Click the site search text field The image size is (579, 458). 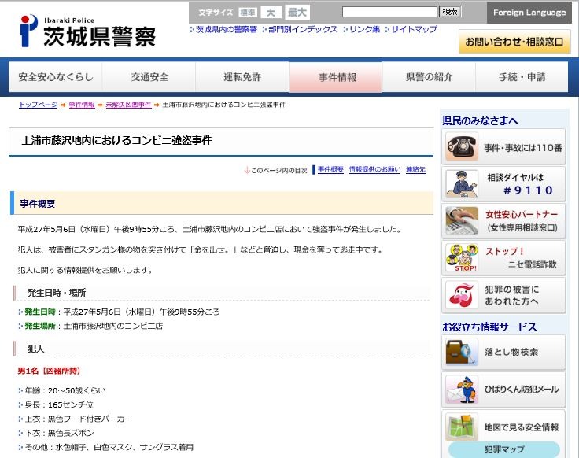[389, 12]
